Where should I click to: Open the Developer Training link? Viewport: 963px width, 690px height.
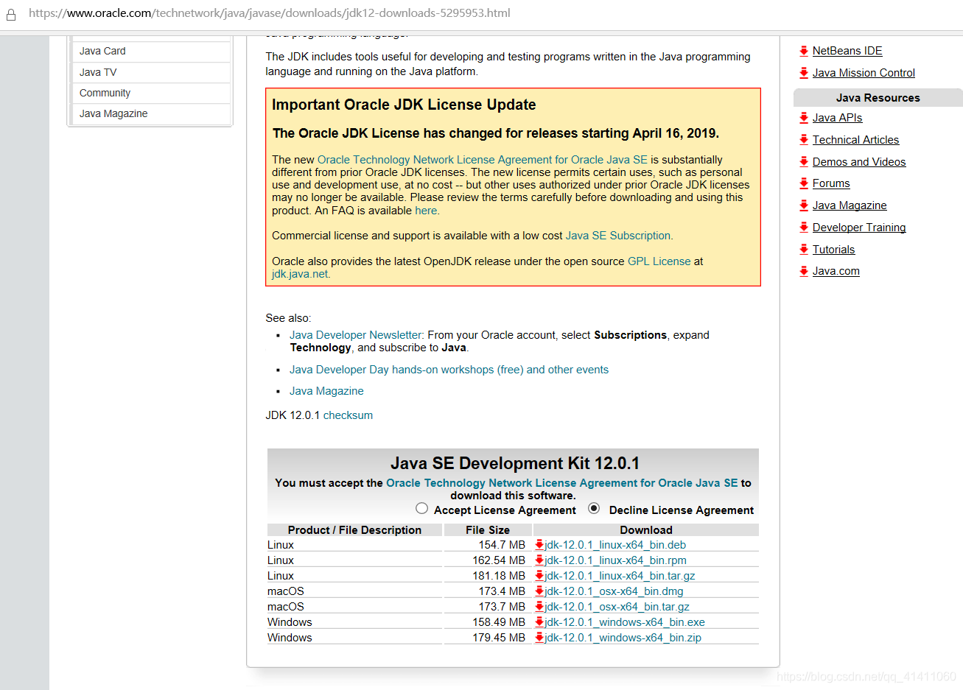(x=859, y=228)
